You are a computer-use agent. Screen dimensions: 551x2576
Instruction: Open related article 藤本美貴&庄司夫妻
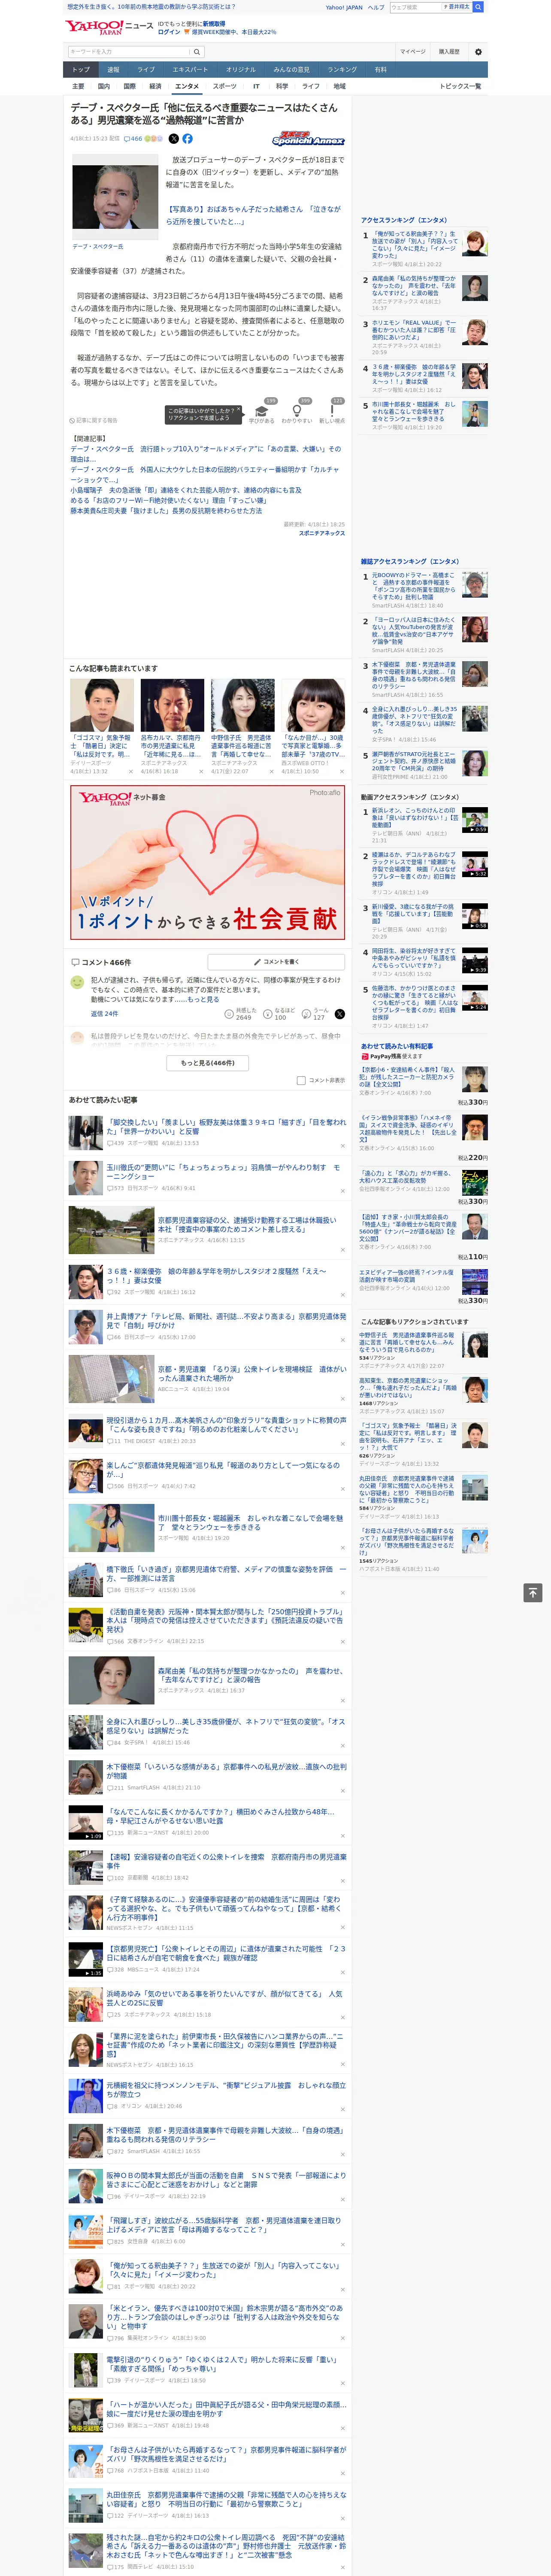point(166,510)
